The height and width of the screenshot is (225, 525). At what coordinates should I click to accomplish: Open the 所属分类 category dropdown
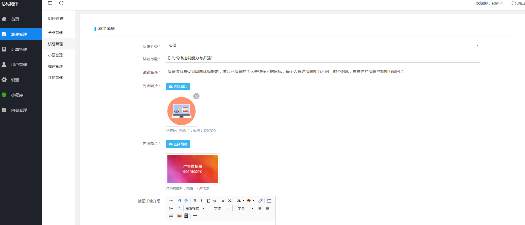click(323, 45)
